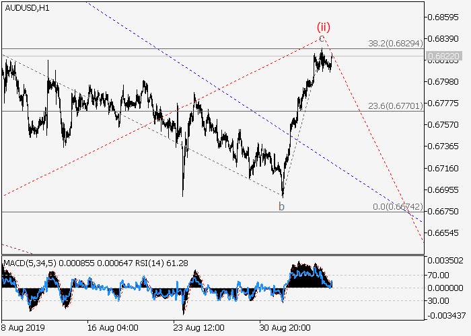Screen dimensions: 471x336
Task: Click the 16 Aug 04:00 time label
Action: 113,328
